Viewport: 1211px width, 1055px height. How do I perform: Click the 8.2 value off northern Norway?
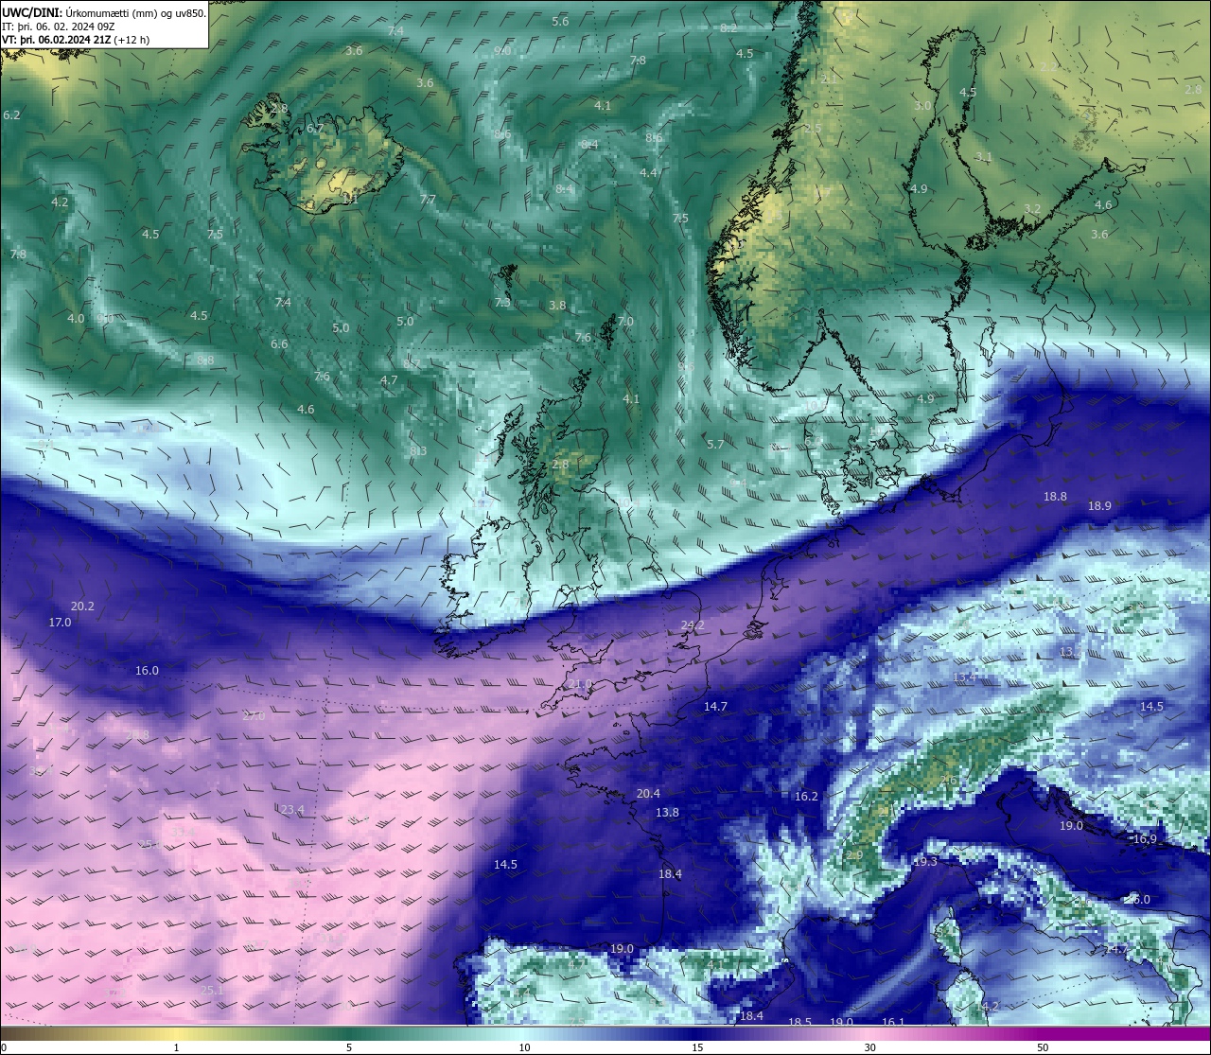click(728, 28)
